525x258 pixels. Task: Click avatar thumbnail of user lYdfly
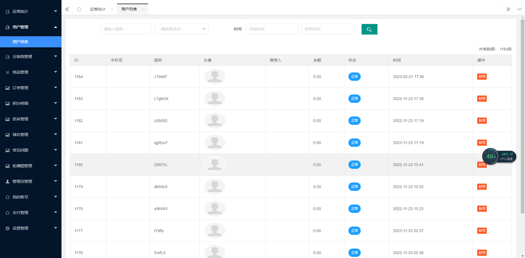pos(215,231)
